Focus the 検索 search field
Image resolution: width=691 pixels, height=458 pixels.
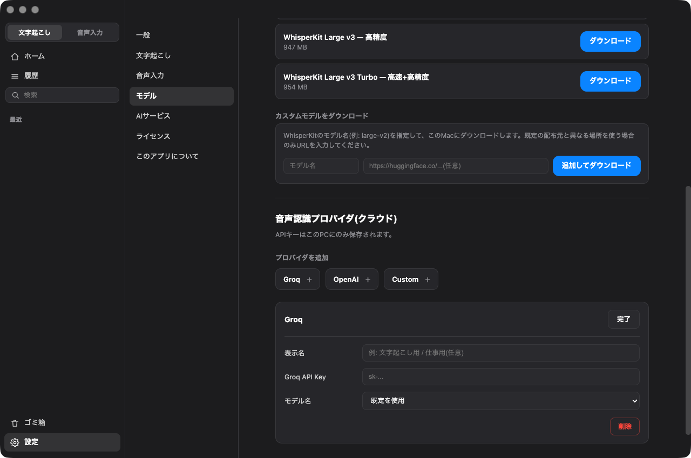coord(62,95)
